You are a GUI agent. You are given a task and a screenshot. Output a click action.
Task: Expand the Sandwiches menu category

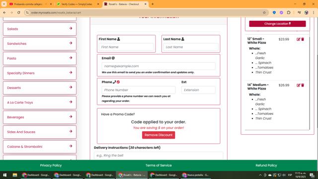click(40, 44)
